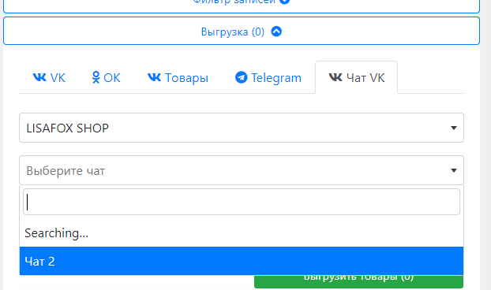
Task: Select Чат 2 from the list
Action: [242, 261]
